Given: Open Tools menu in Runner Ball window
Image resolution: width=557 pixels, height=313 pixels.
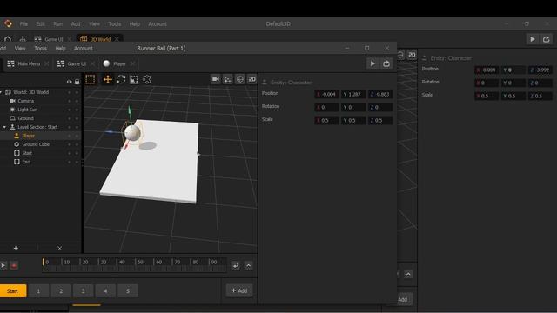Looking at the screenshot, I should point(41,49).
